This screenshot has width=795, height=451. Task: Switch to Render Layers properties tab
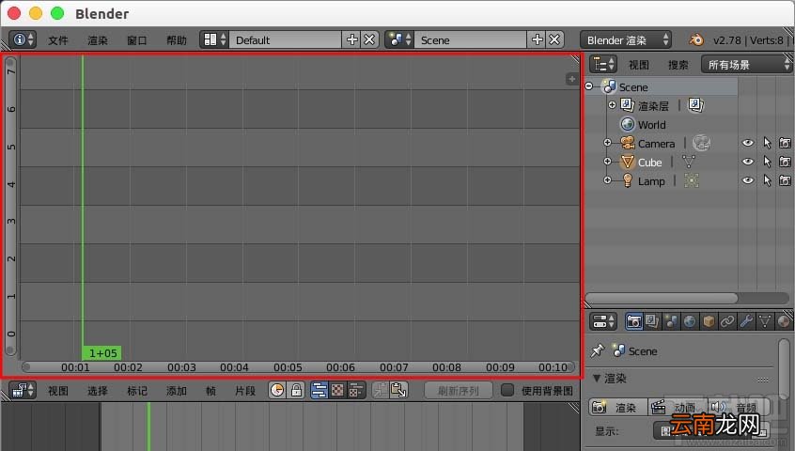point(652,321)
